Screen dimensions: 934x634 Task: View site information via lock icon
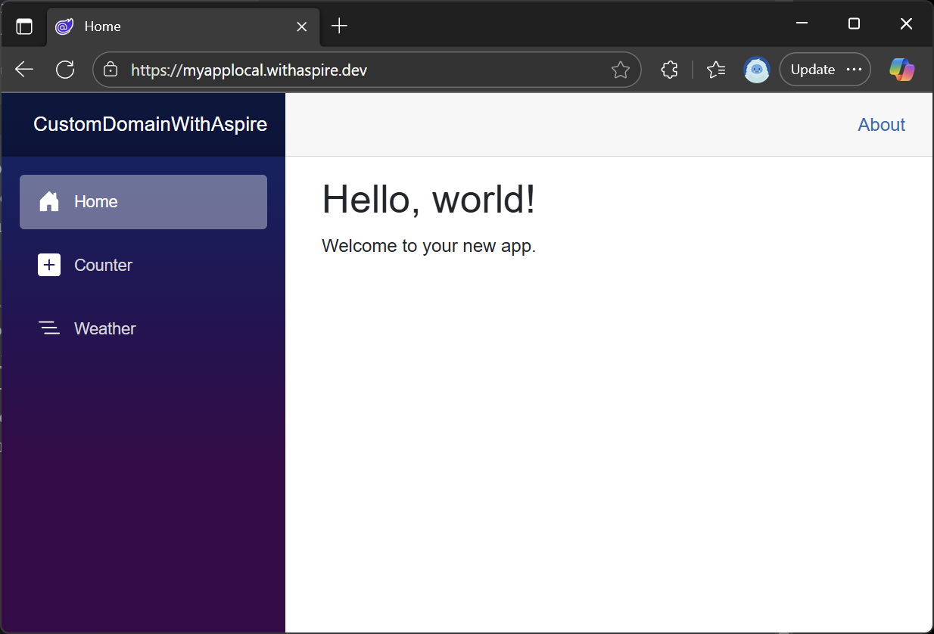point(111,70)
